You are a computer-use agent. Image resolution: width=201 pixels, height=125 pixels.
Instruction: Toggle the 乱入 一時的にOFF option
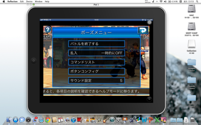click(x=96, y=53)
